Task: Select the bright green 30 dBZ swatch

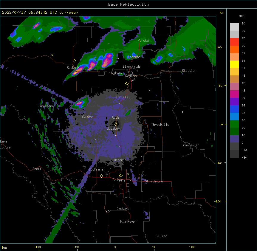Action: tap(234, 124)
